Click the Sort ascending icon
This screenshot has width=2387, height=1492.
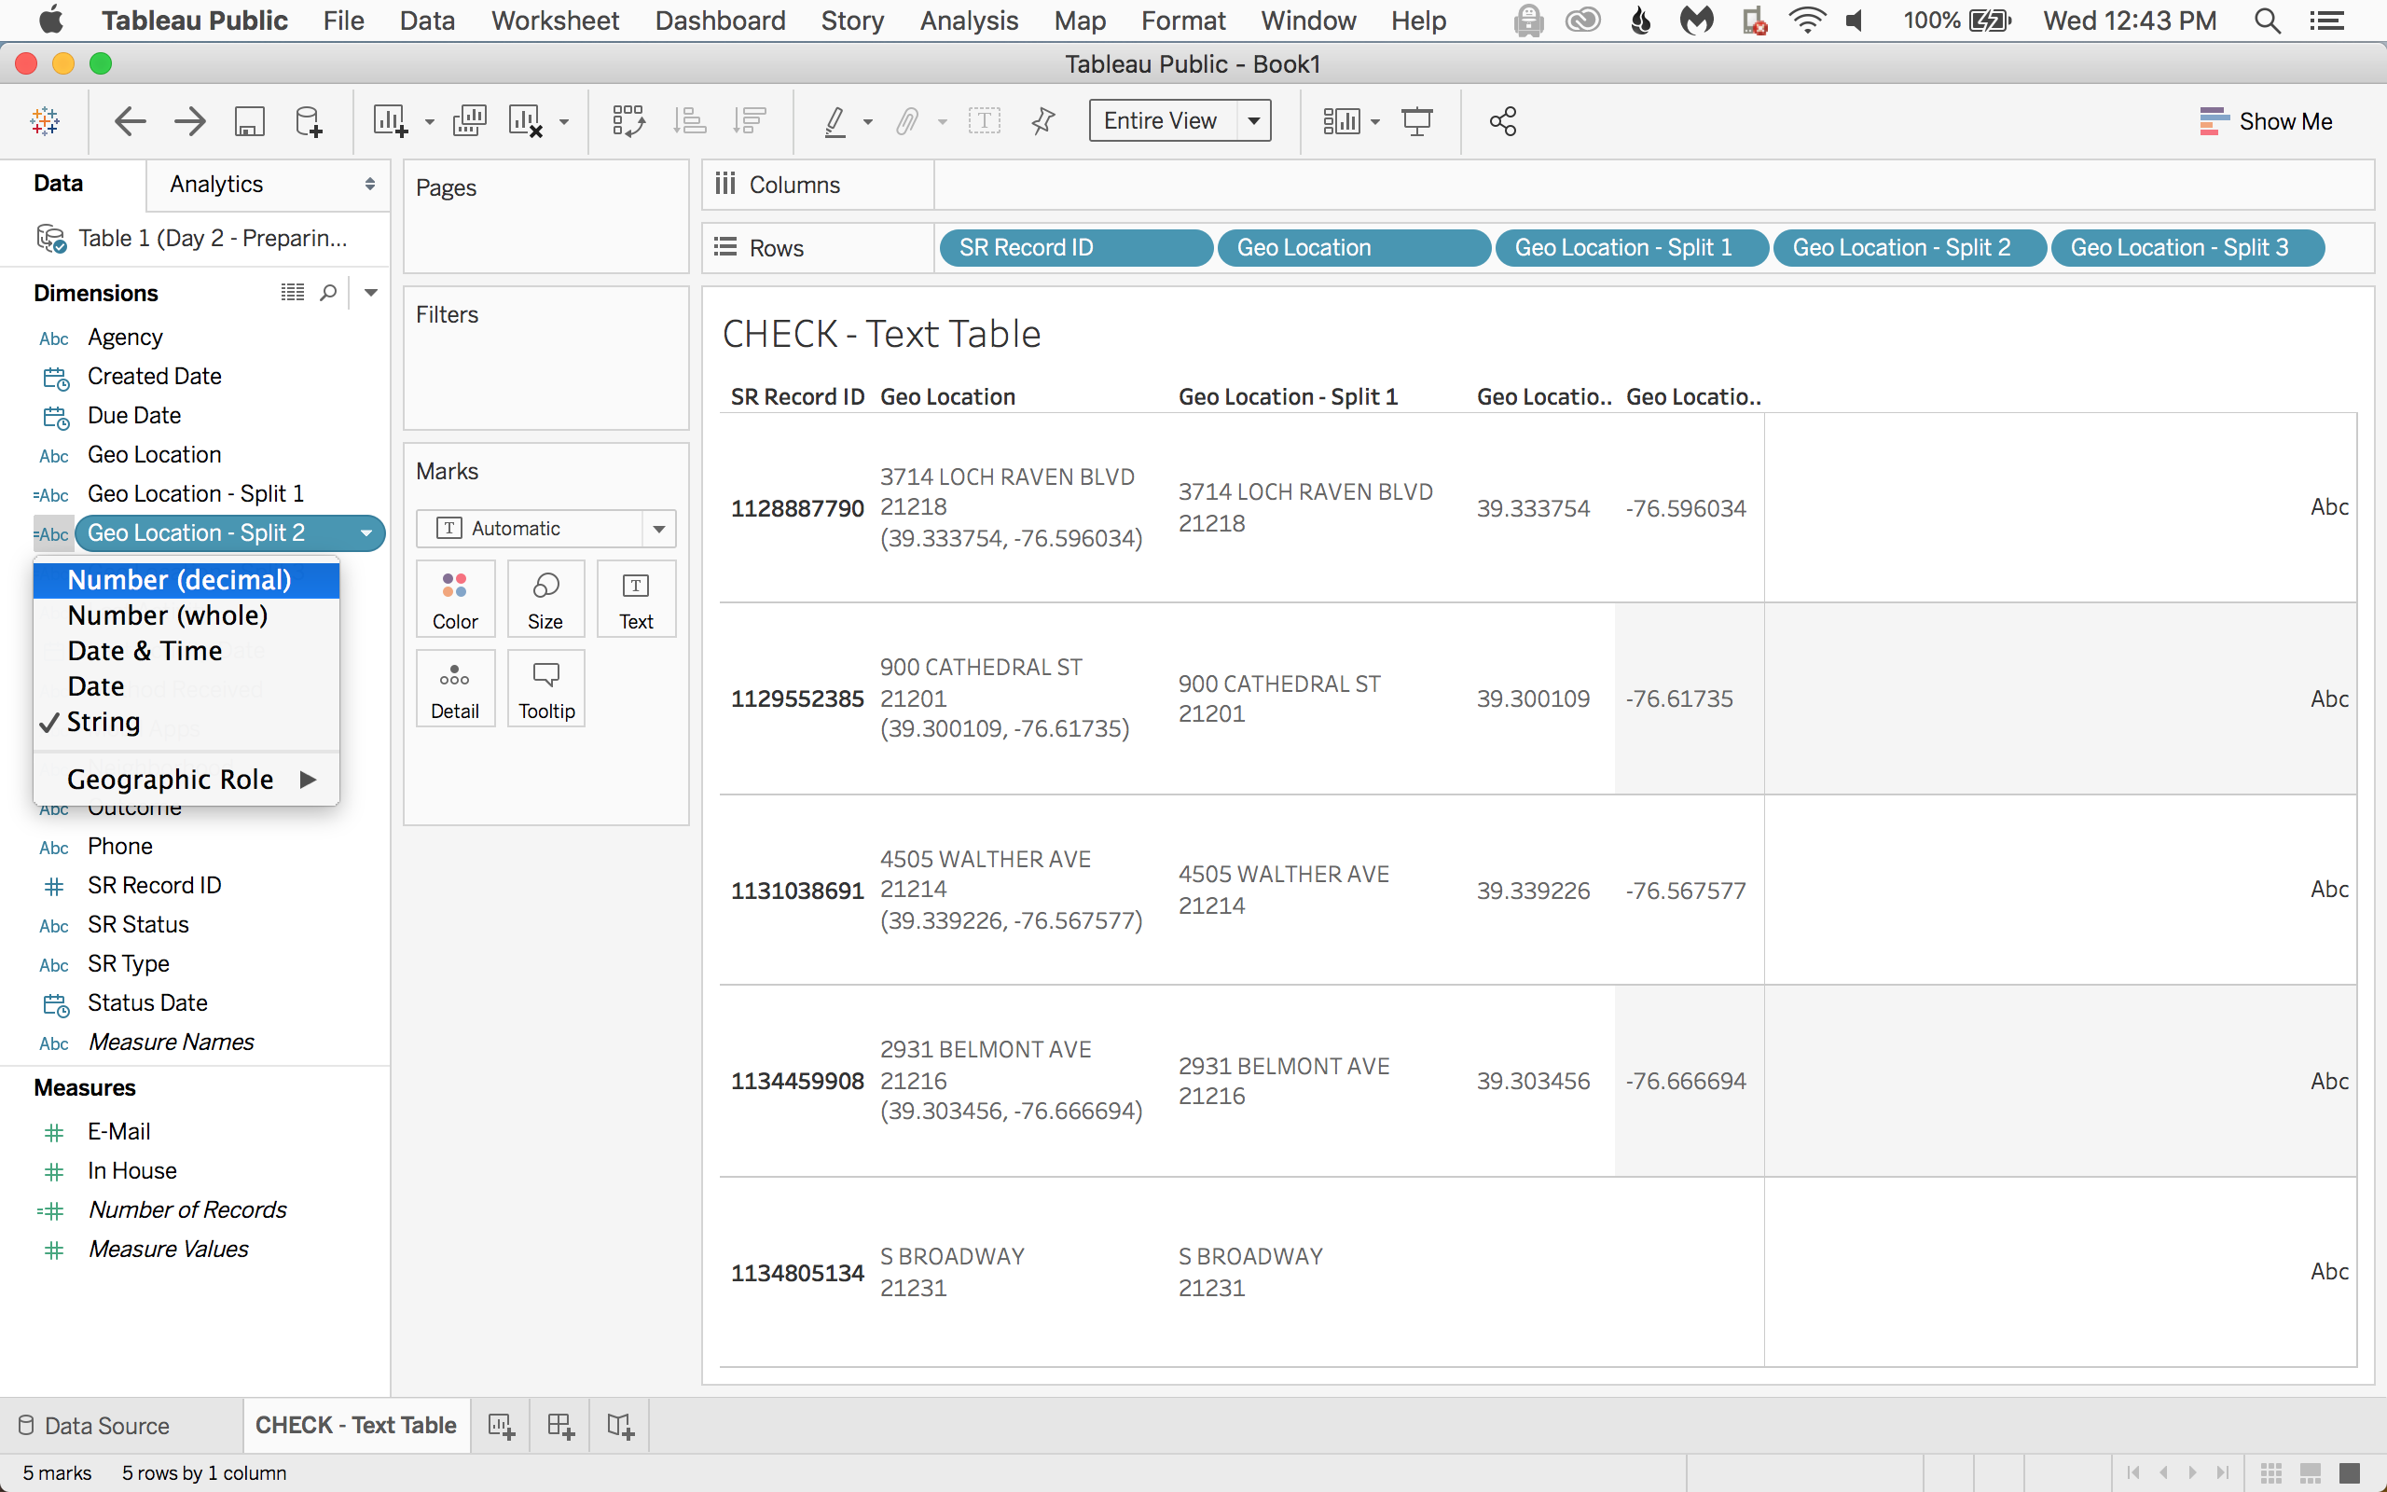pos(688,121)
